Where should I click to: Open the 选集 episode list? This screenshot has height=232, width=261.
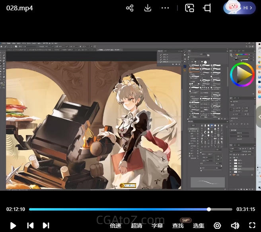199,226
